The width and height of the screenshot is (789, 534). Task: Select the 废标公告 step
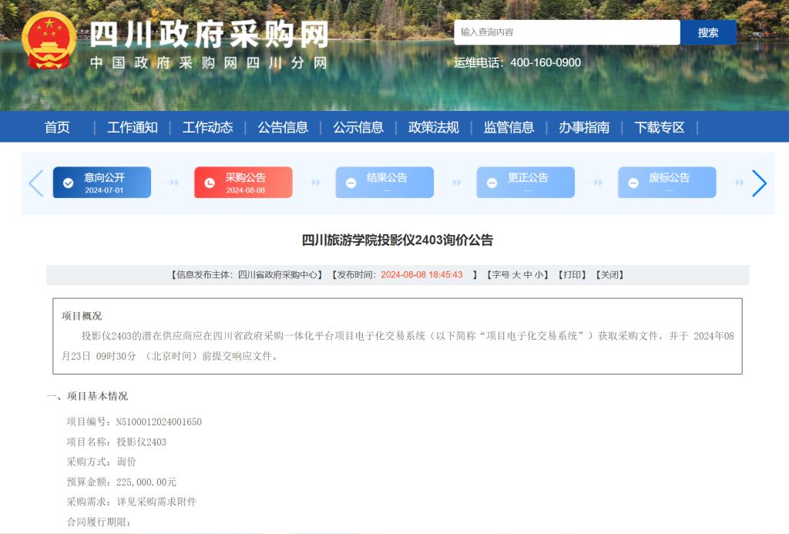click(667, 182)
